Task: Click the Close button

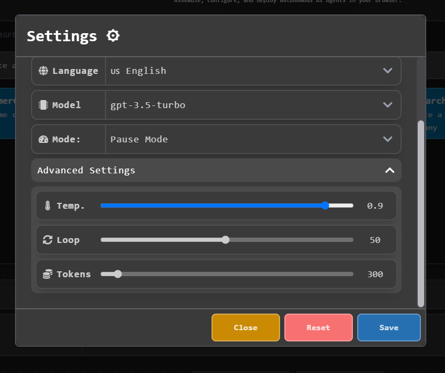Action: coord(246,328)
